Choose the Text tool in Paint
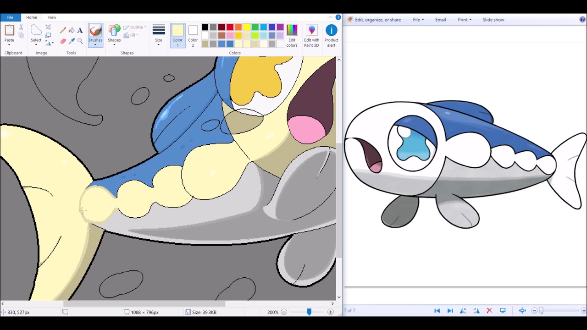 [x=80, y=30]
